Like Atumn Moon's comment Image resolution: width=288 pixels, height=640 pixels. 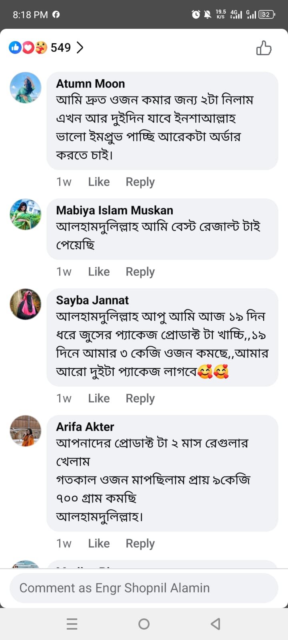99,182
